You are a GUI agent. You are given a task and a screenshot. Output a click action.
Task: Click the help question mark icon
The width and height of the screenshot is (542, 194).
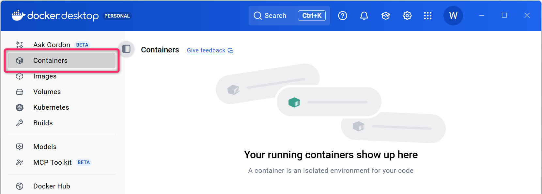(342, 16)
